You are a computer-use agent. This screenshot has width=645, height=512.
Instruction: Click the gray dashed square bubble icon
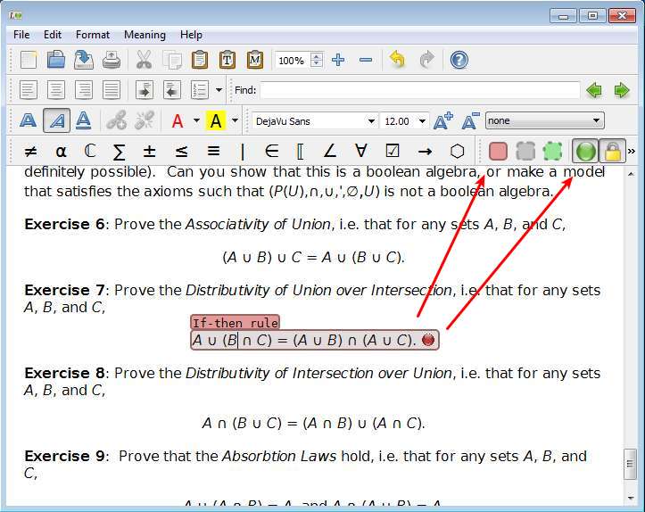point(525,152)
